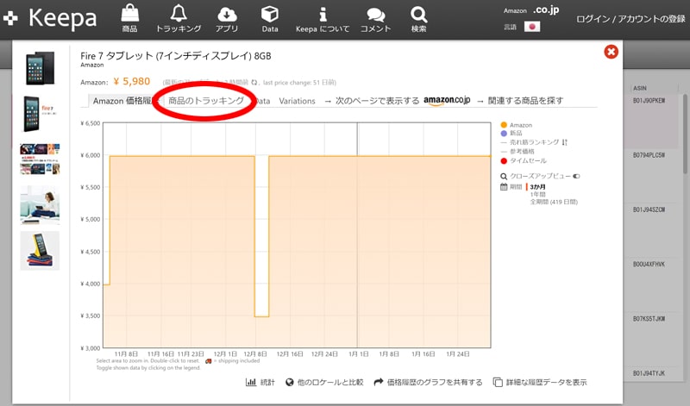
Task: Click the Keepa logo
Action: 50,18
